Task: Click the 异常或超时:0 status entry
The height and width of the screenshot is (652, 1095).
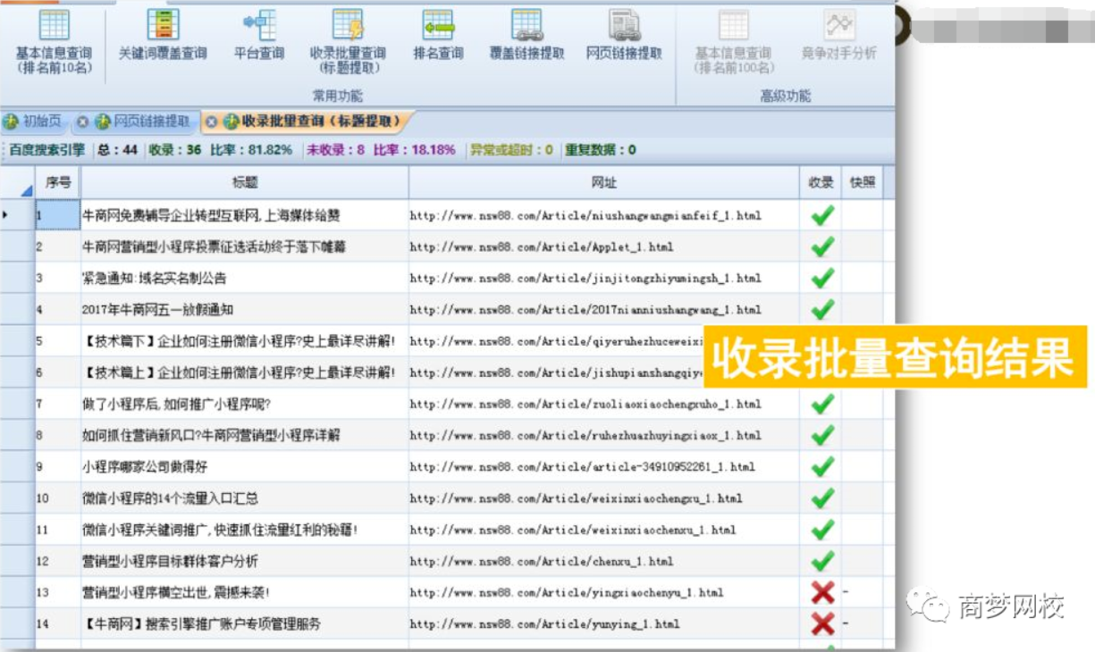Action: 511,150
